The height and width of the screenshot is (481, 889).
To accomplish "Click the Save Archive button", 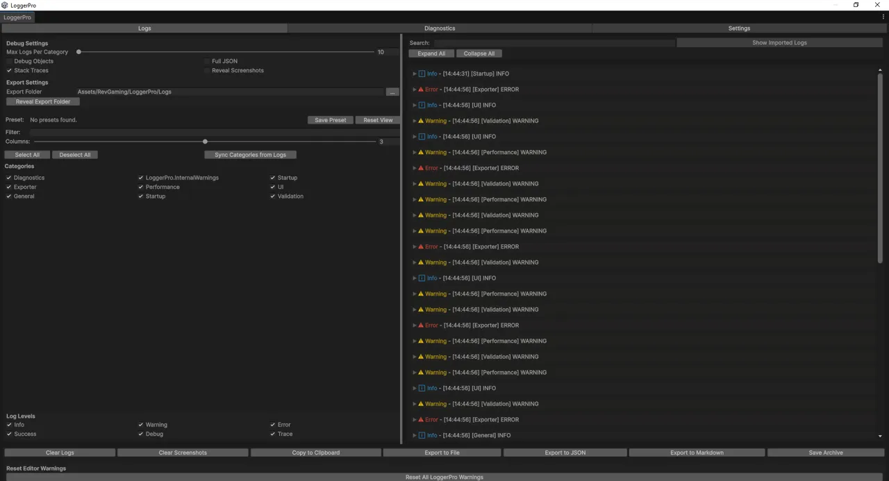I will 826,453.
